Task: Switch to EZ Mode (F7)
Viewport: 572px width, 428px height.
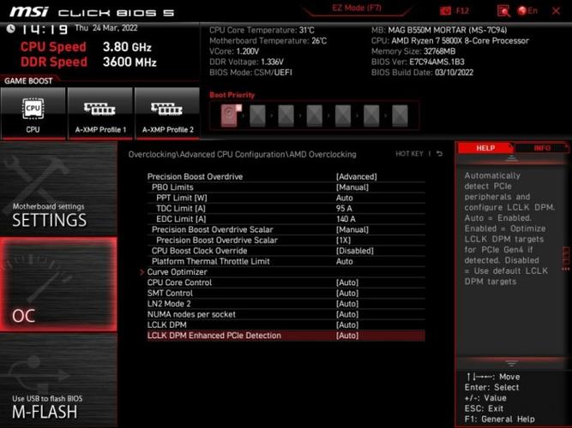Action: click(x=357, y=8)
